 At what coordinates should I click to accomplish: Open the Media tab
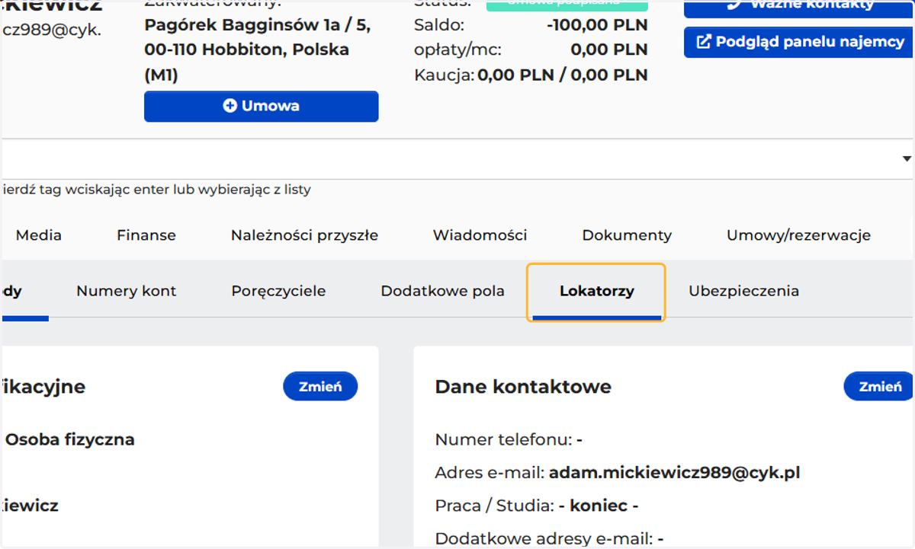coord(39,235)
